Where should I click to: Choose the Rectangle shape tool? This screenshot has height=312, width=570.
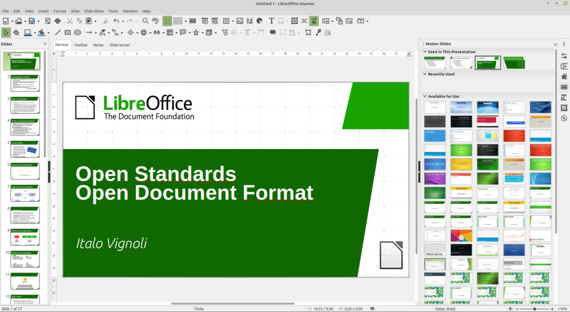coord(67,33)
